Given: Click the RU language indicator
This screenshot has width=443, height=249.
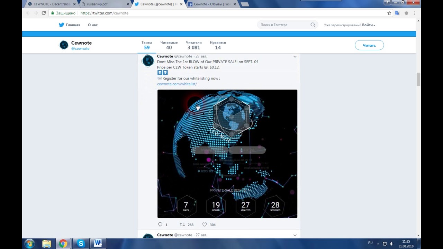Looking at the screenshot, I should [370, 243].
